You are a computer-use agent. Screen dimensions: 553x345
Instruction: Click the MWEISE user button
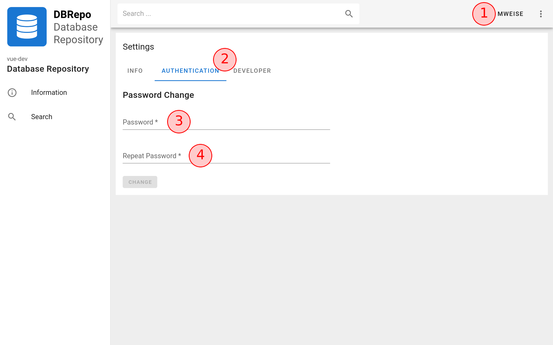(x=510, y=14)
